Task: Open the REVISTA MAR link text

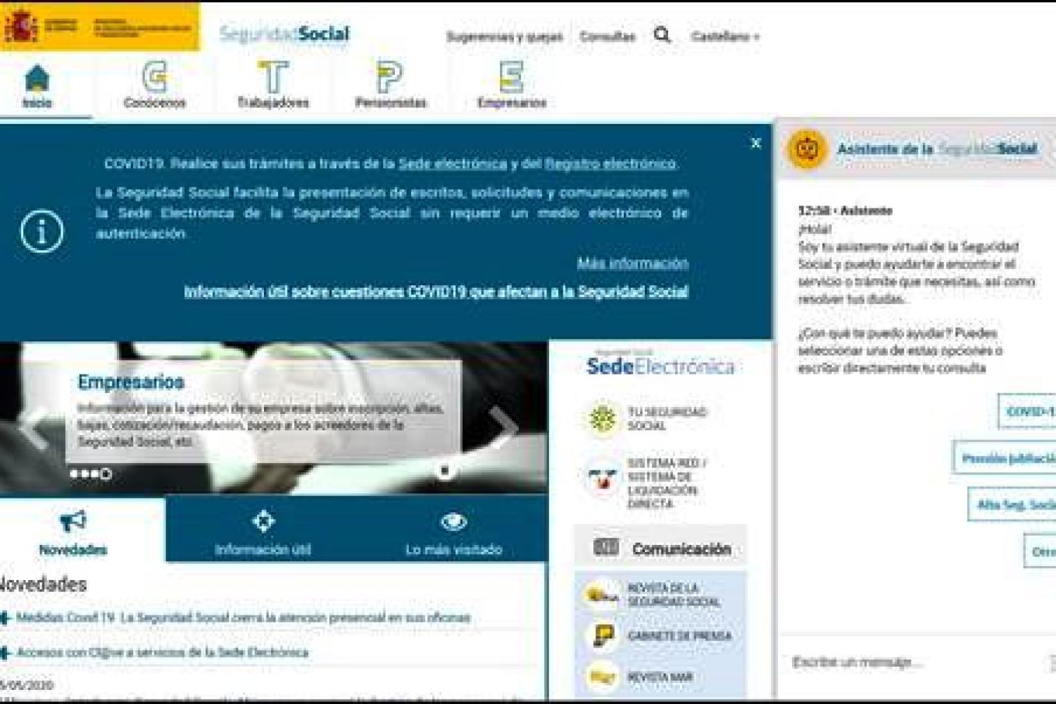Action: (x=660, y=677)
